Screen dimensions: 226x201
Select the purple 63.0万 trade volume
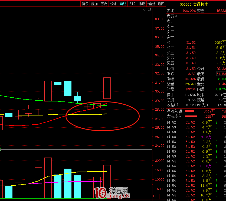click(206, 166)
